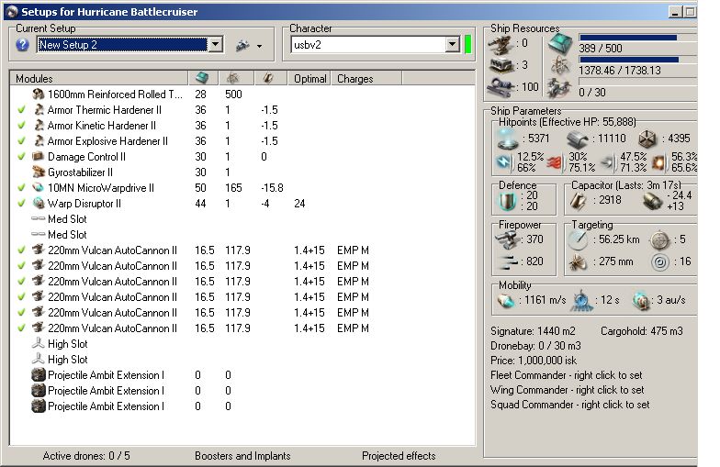720x467 pixels.
Task: Click the CPU usage bar 389 / 500
Action: pos(637,38)
